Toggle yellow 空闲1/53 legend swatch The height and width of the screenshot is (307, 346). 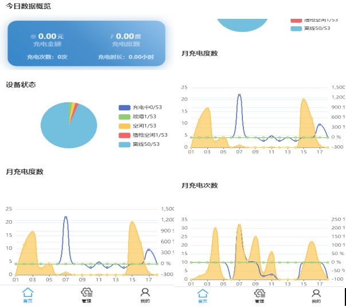(x=124, y=126)
